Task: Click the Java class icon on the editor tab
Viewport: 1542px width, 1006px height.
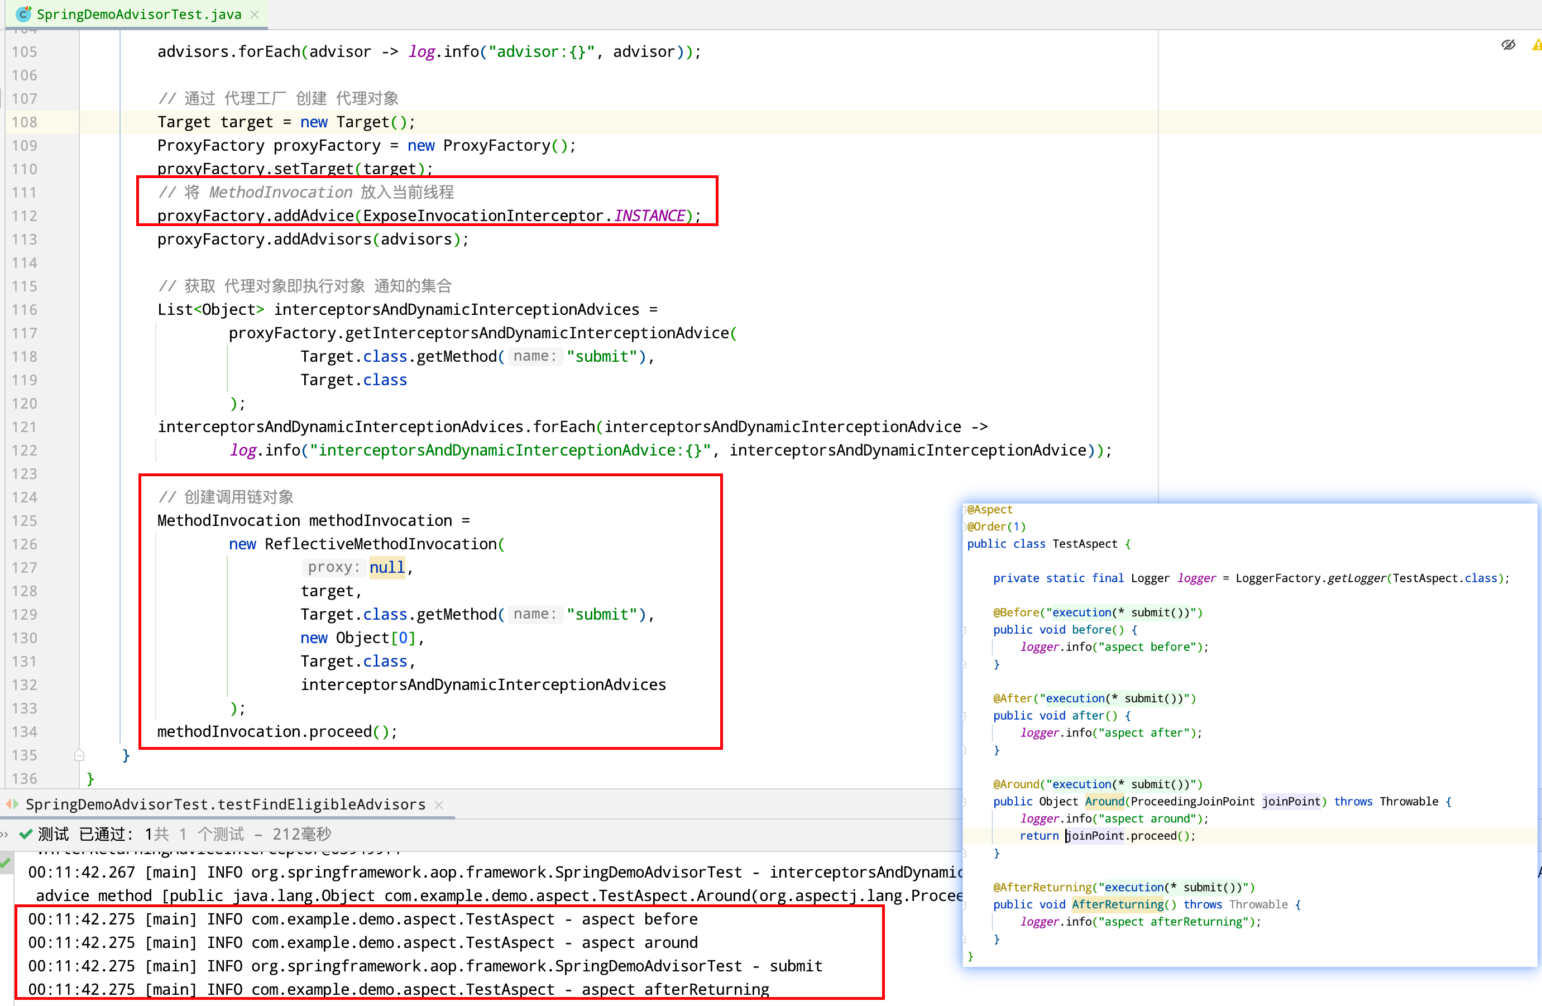Action: 23,13
